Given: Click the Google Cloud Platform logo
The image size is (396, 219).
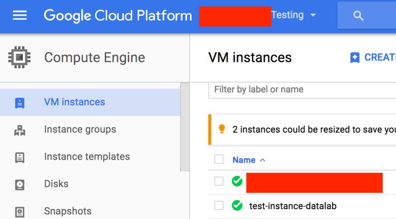Looking at the screenshot, I should [x=118, y=16].
